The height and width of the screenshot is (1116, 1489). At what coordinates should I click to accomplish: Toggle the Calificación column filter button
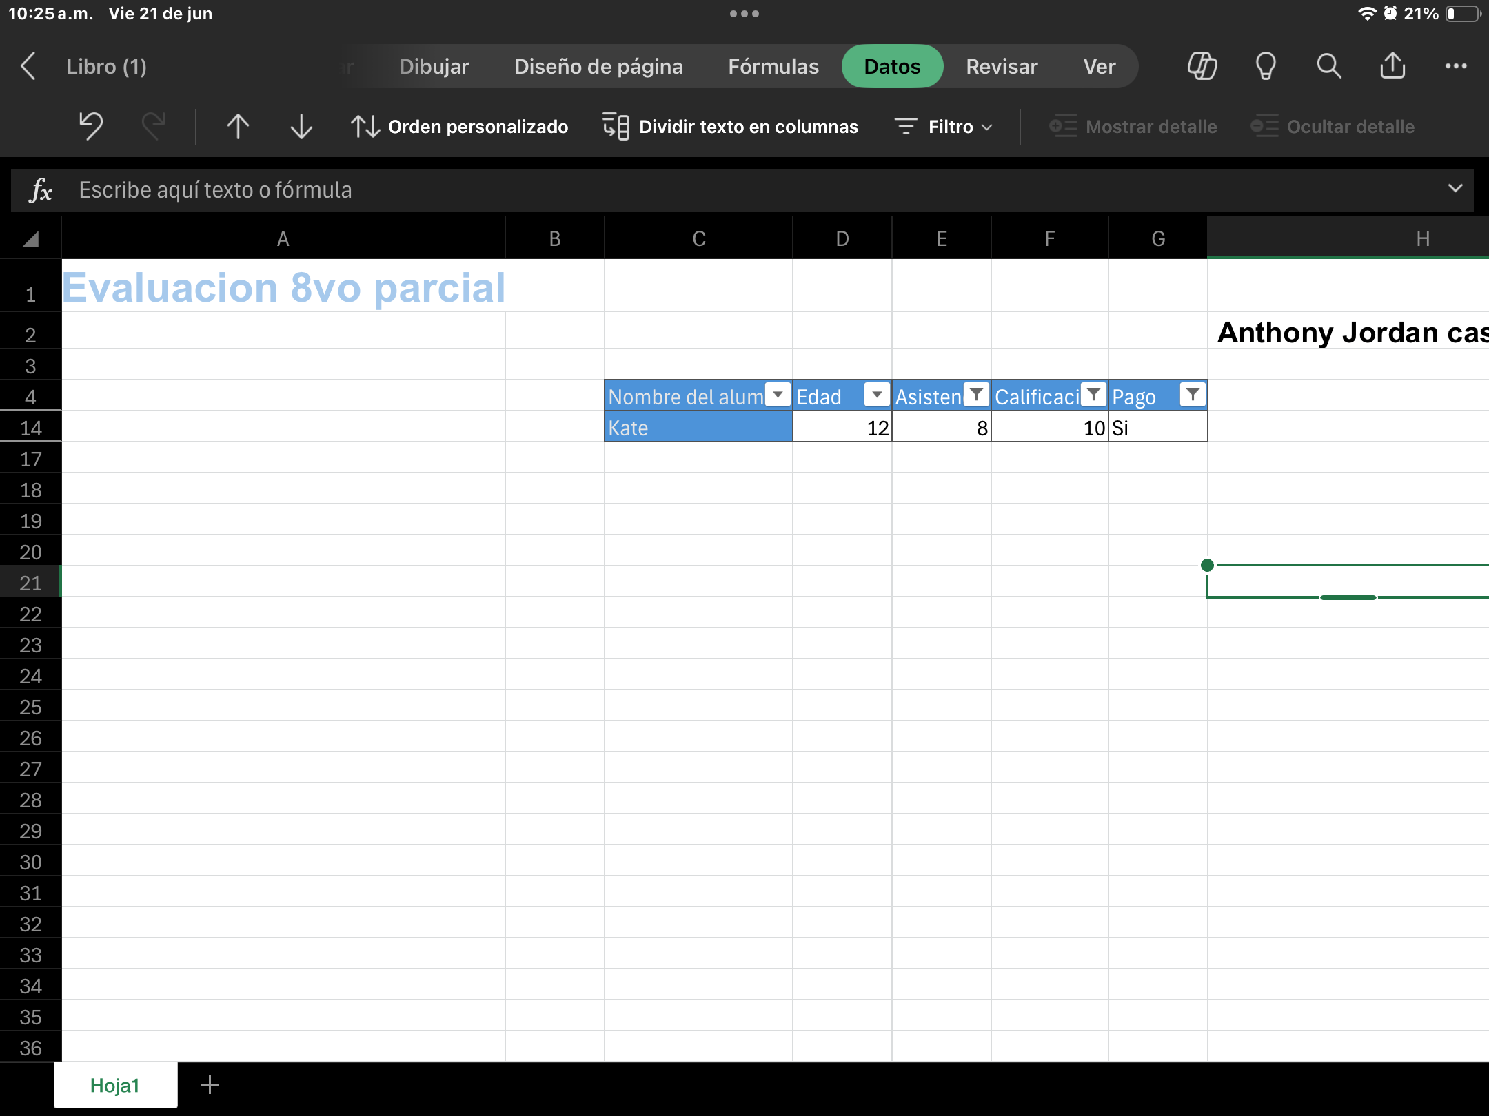1093,395
